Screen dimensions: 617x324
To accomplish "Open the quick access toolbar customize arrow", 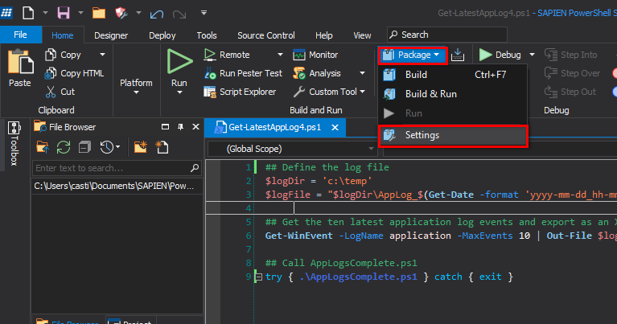I will coord(204,13).
